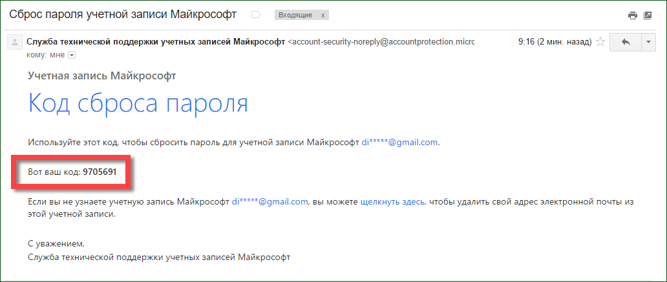This screenshot has width=667, height=282.
Task: Print this email using the printer icon
Action: pos(633,15)
